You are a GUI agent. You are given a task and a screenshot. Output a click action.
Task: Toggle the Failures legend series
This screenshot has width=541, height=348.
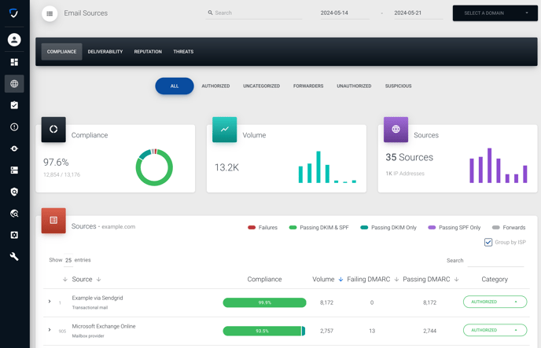263,227
